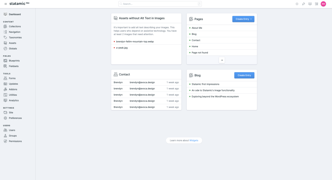Click the pin icon in top bar
The width and height of the screenshot is (332, 180).
303,4
